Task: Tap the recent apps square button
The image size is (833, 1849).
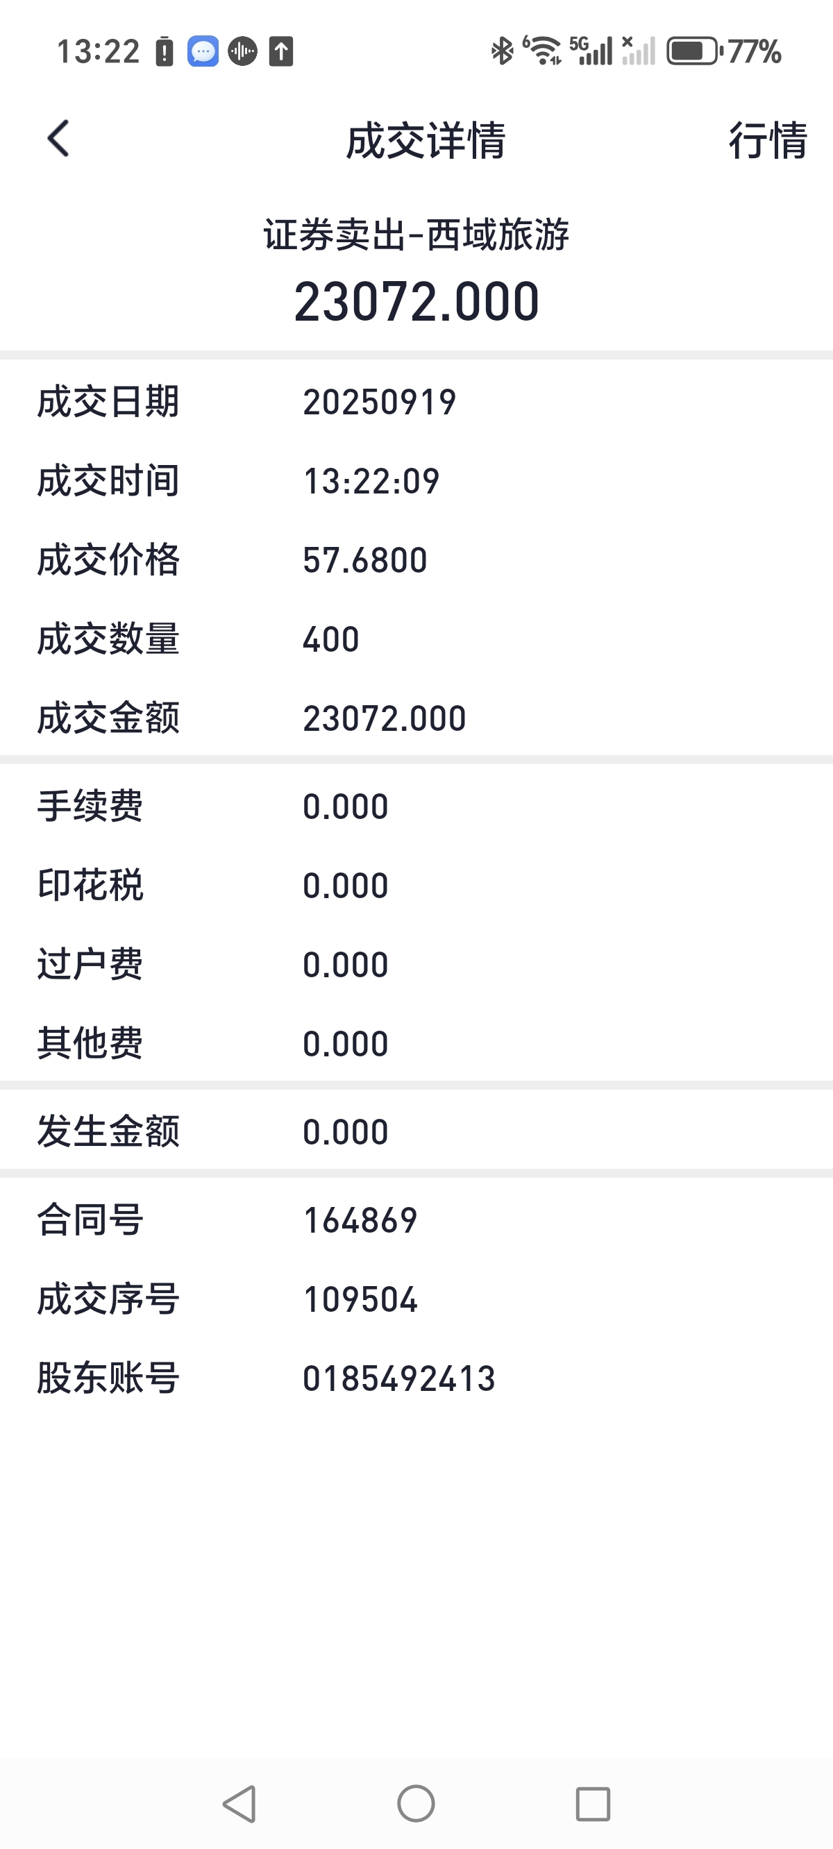Action: pyautogui.click(x=593, y=1804)
